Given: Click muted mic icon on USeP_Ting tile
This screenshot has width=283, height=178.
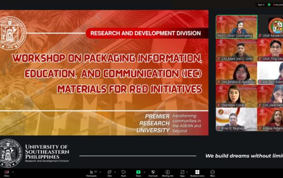Looking at the screenshot, I should coord(260,59).
